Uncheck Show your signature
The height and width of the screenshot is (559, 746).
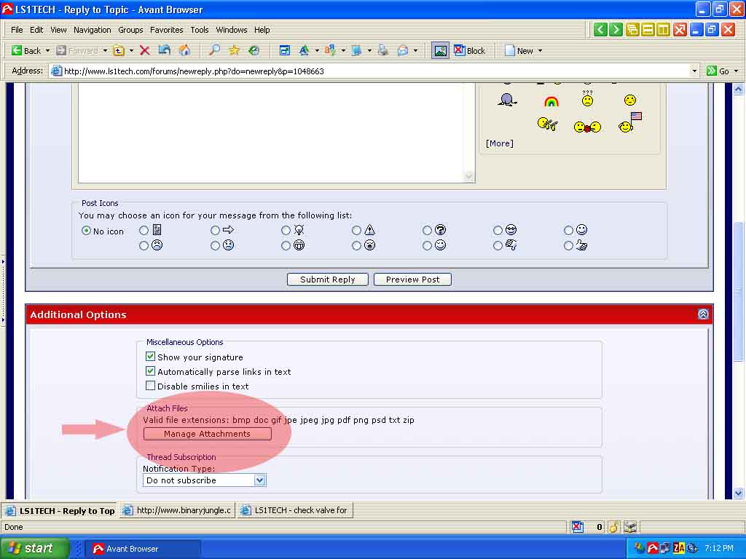tap(151, 357)
